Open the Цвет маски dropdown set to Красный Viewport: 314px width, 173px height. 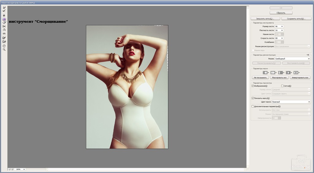point(291,102)
